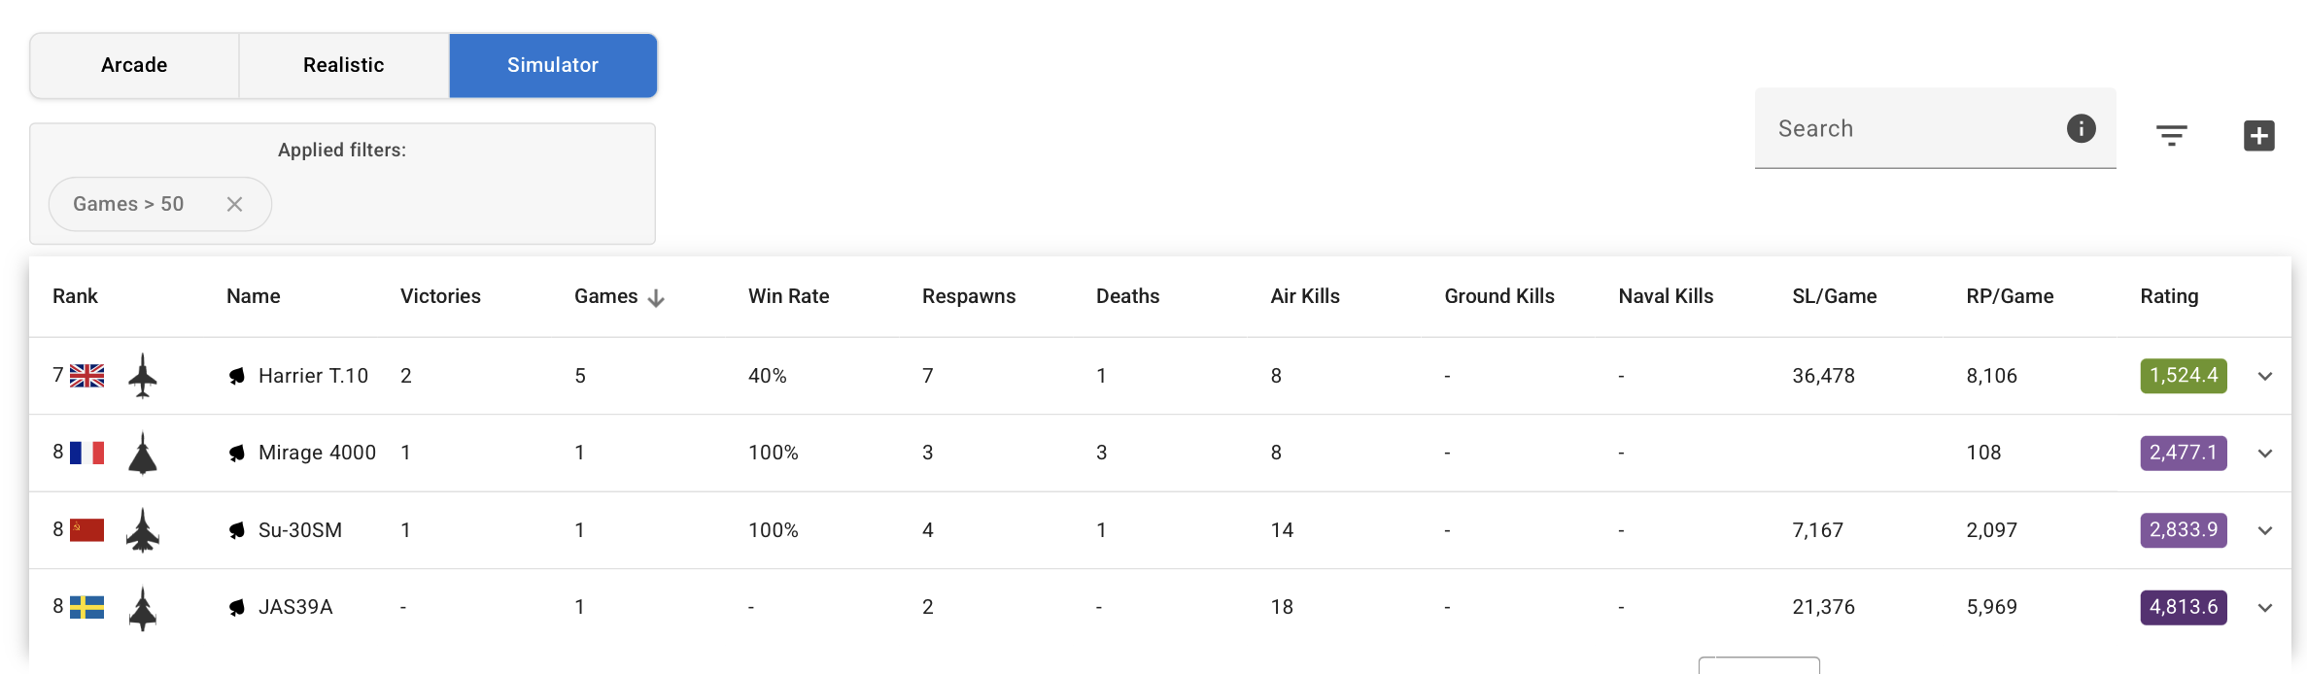This screenshot has height=674, width=2307.
Task: Expand the Mirage 4000 row details
Action: pyautogui.click(x=2265, y=454)
